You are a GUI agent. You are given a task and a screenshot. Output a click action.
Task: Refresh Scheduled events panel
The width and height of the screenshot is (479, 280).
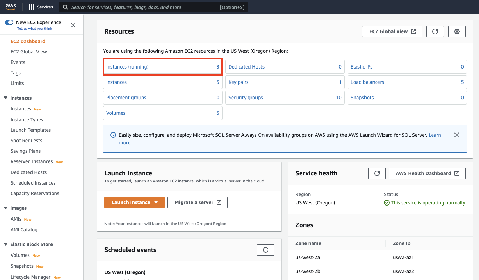point(266,250)
